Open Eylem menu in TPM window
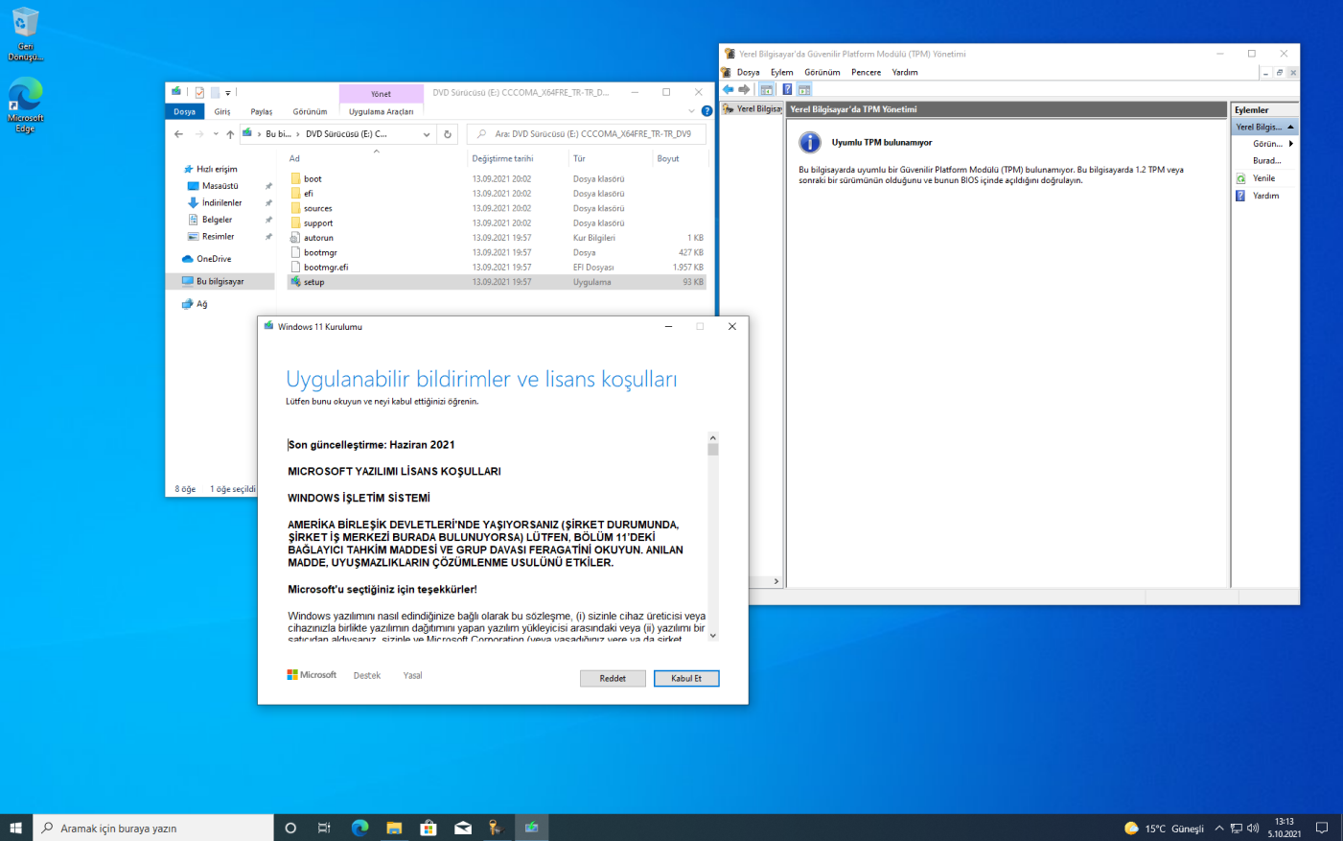Viewport: 1343px width, 841px height. pyautogui.click(x=782, y=72)
